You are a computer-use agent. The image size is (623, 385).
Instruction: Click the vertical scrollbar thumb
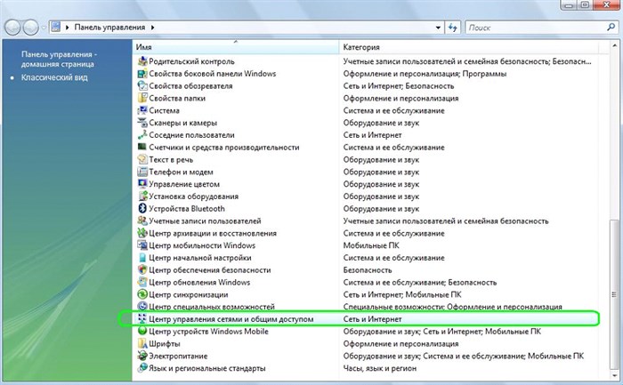[x=614, y=294]
